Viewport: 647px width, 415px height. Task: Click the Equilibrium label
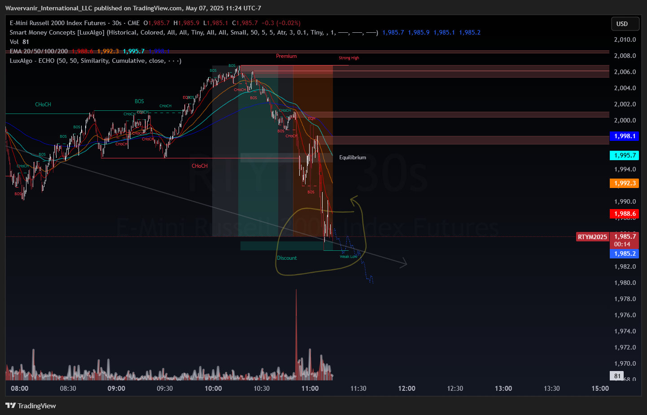353,157
